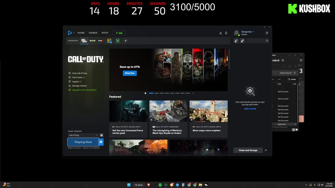
Task: Open game options with the gear icon beside Playing Now
Action: [x=101, y=142]
